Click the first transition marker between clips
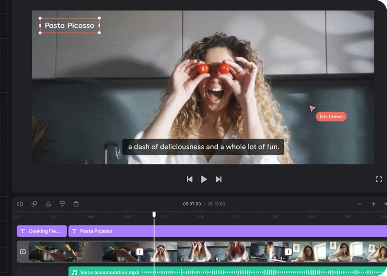 [x=140, y=252]
